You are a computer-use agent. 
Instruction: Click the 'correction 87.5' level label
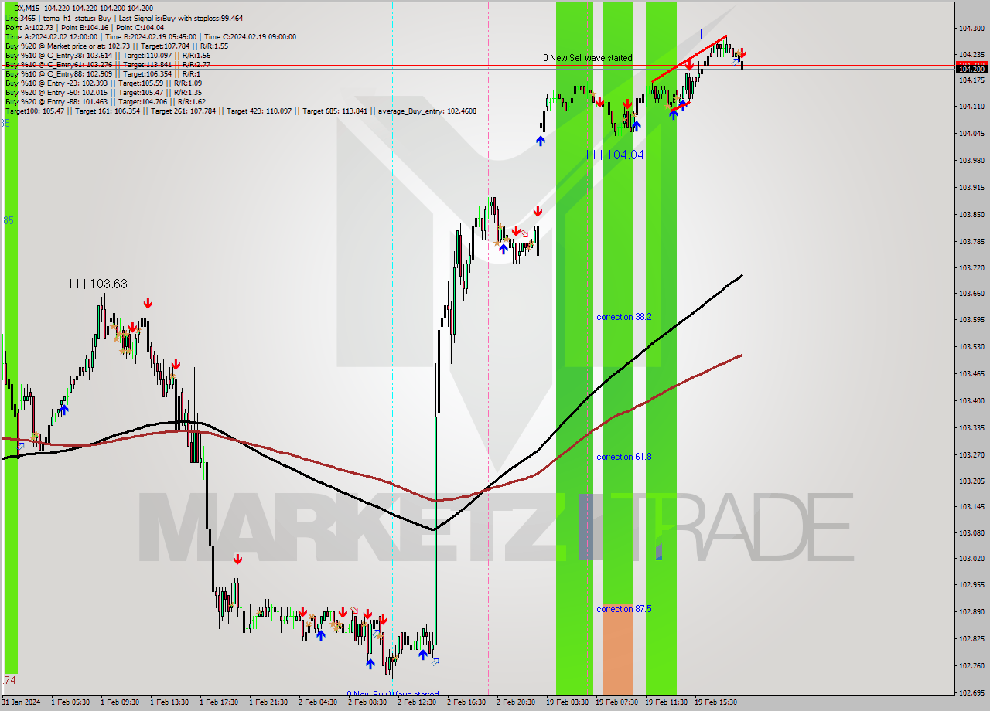(623, 609)
